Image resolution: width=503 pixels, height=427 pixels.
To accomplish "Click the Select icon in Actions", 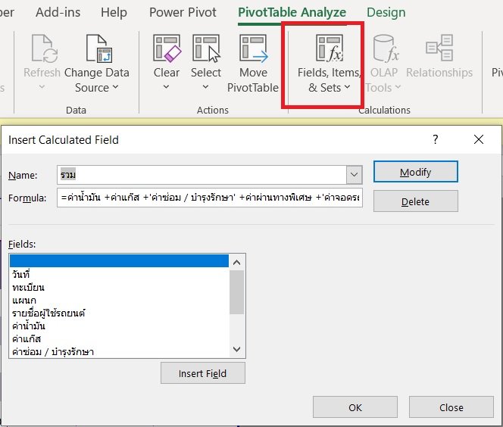I will point(205,48).
